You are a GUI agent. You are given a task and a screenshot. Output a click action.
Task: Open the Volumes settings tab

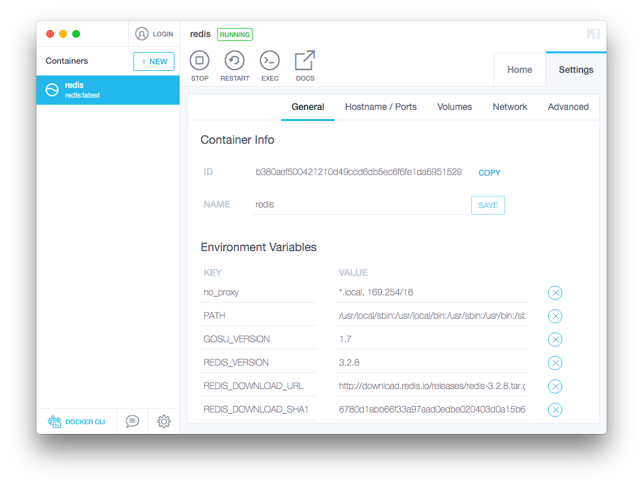(x=454, y=107)
